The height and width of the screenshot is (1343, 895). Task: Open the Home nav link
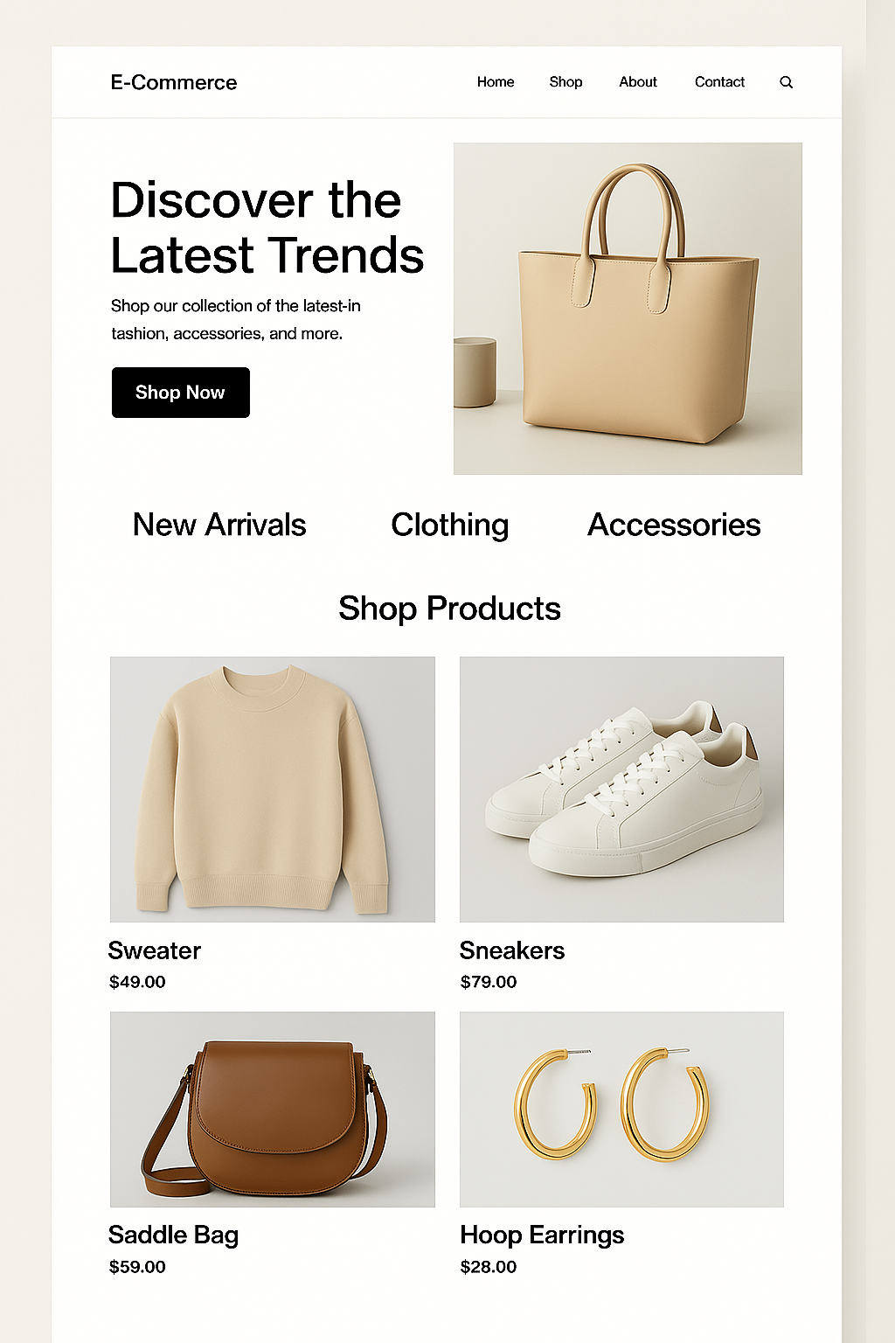point(496,81)
